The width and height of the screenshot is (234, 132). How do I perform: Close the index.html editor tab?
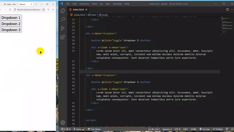[86, 10]
